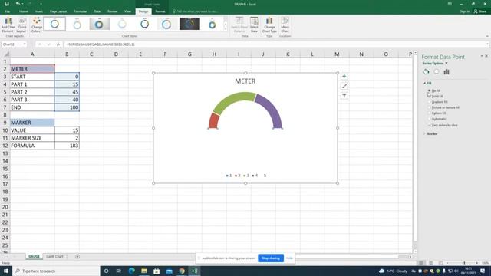Switch to the Insert ribbon tab
Image resolution: width=491 pixels, height=276 pixels.
pyautogui.click(x=39, y=11)
